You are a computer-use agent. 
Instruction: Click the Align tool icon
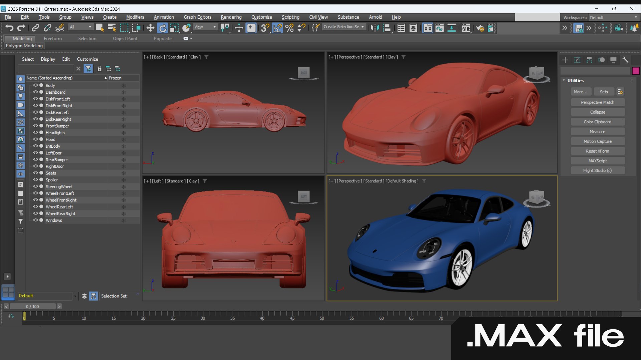pyautogui.click(x=387, y=28)
